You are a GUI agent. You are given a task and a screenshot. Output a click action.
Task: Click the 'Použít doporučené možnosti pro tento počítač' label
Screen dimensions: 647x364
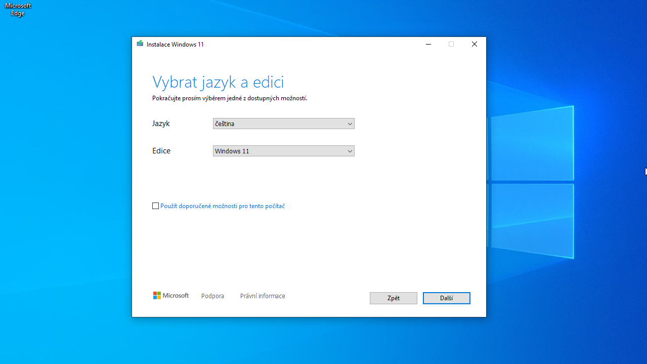[223, 206]
